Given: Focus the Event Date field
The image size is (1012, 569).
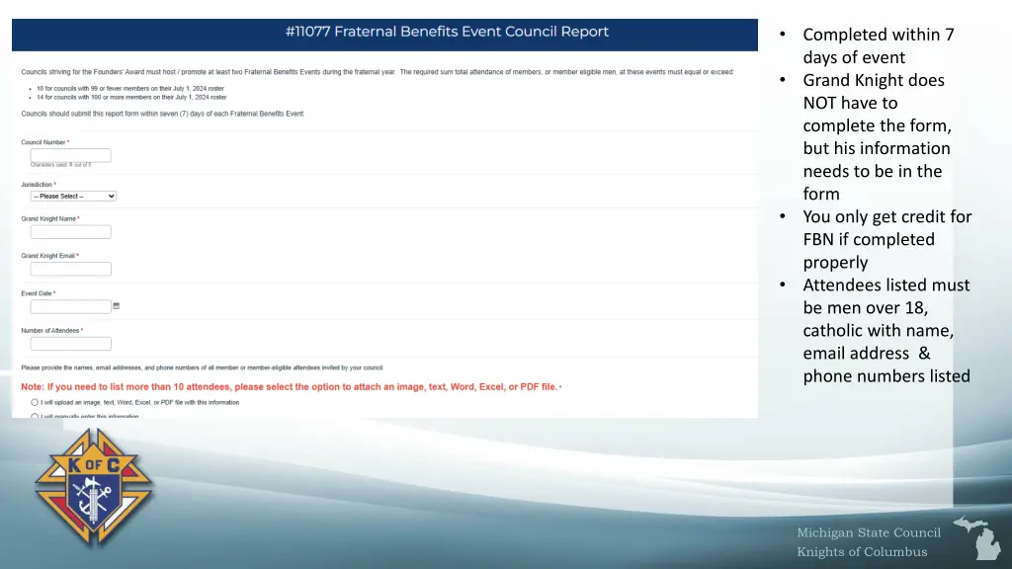Looking at the screenshot, I should click(70, 306).
